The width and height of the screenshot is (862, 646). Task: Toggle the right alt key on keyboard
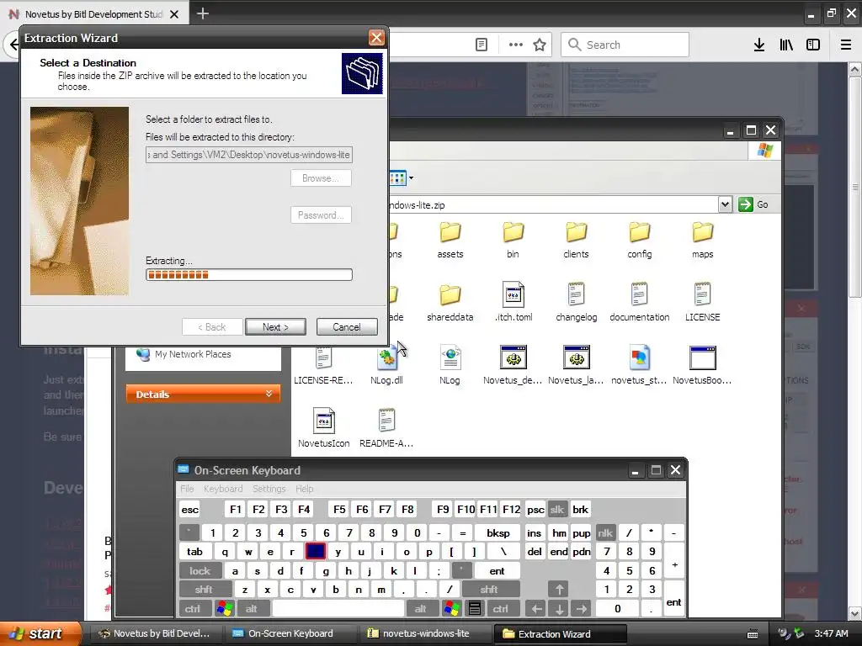pos(421,609)
